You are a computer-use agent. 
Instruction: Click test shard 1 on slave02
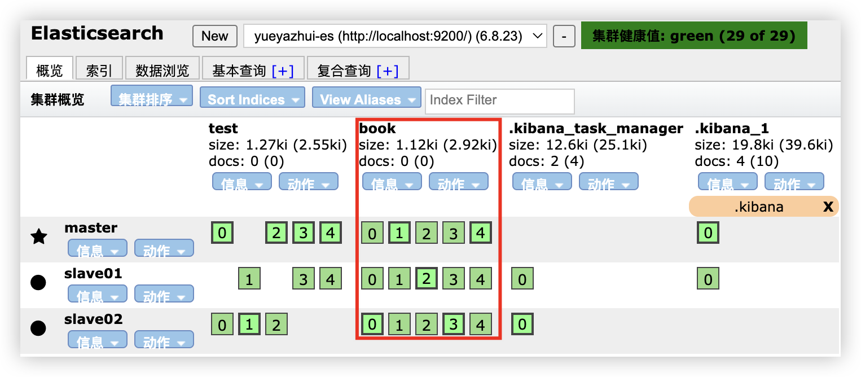(x=249, y=325)
